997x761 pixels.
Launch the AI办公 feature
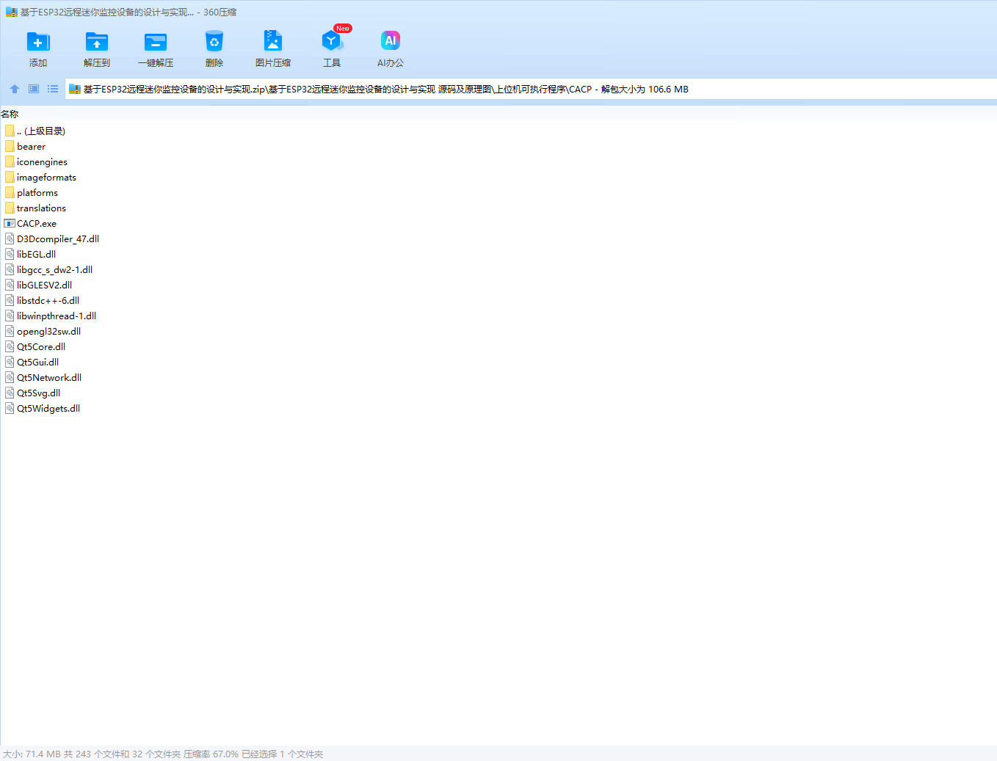coord(391,42)
